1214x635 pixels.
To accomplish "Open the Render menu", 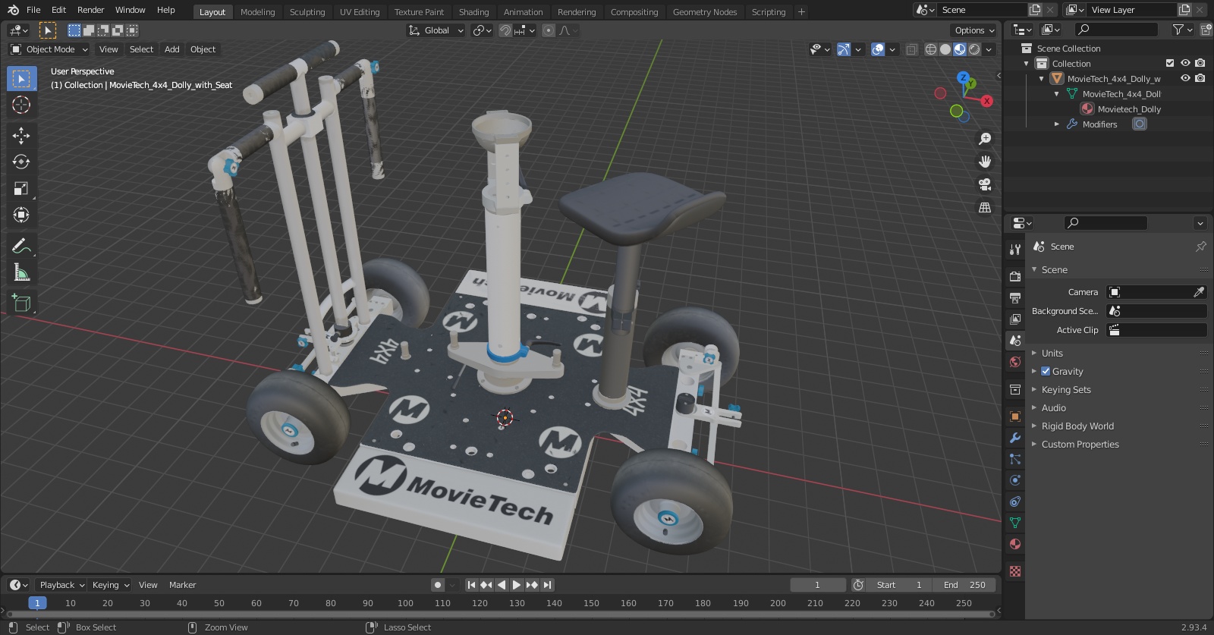I will (90, 10).
